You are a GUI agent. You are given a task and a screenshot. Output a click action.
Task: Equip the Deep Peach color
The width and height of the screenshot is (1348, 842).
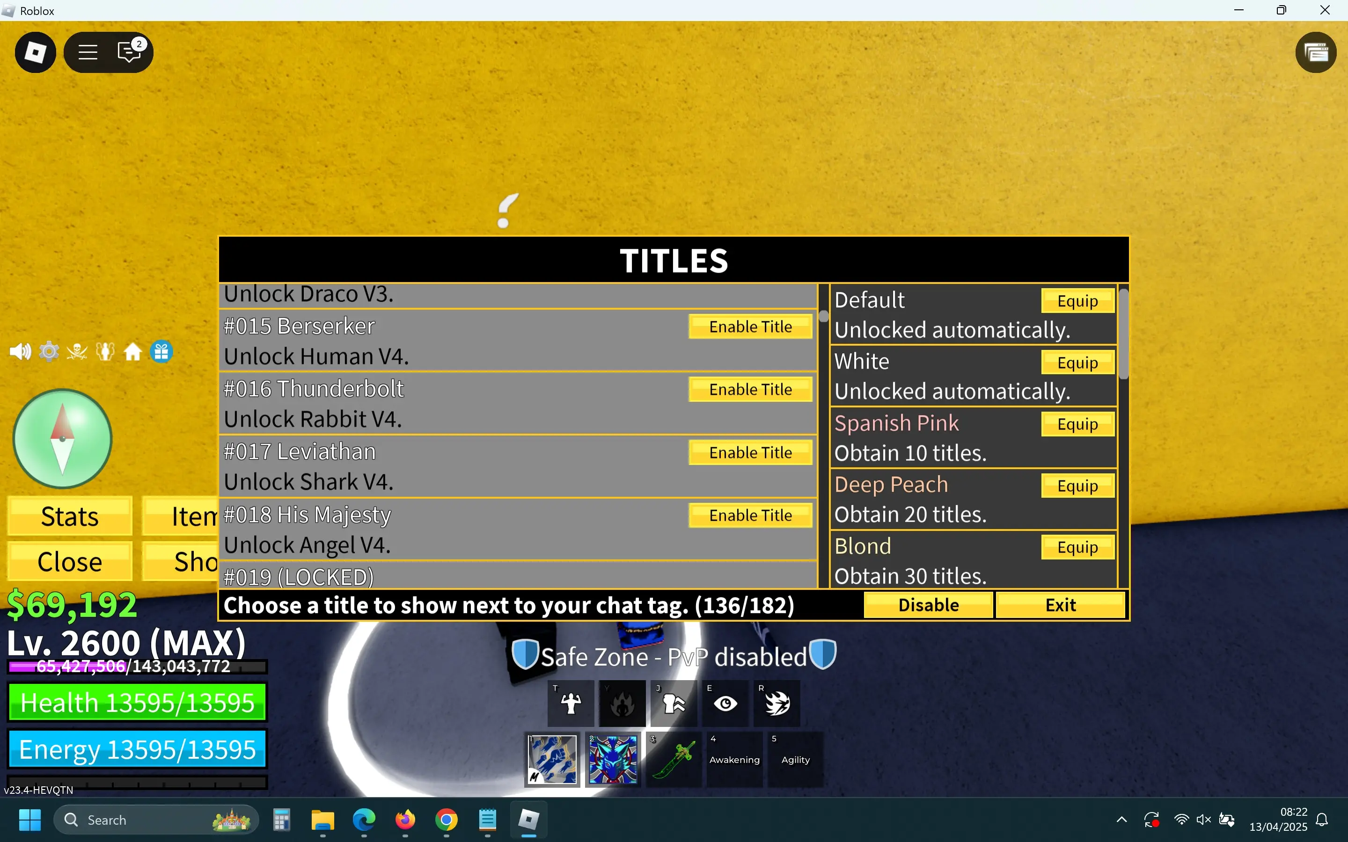coord(1077,486)
